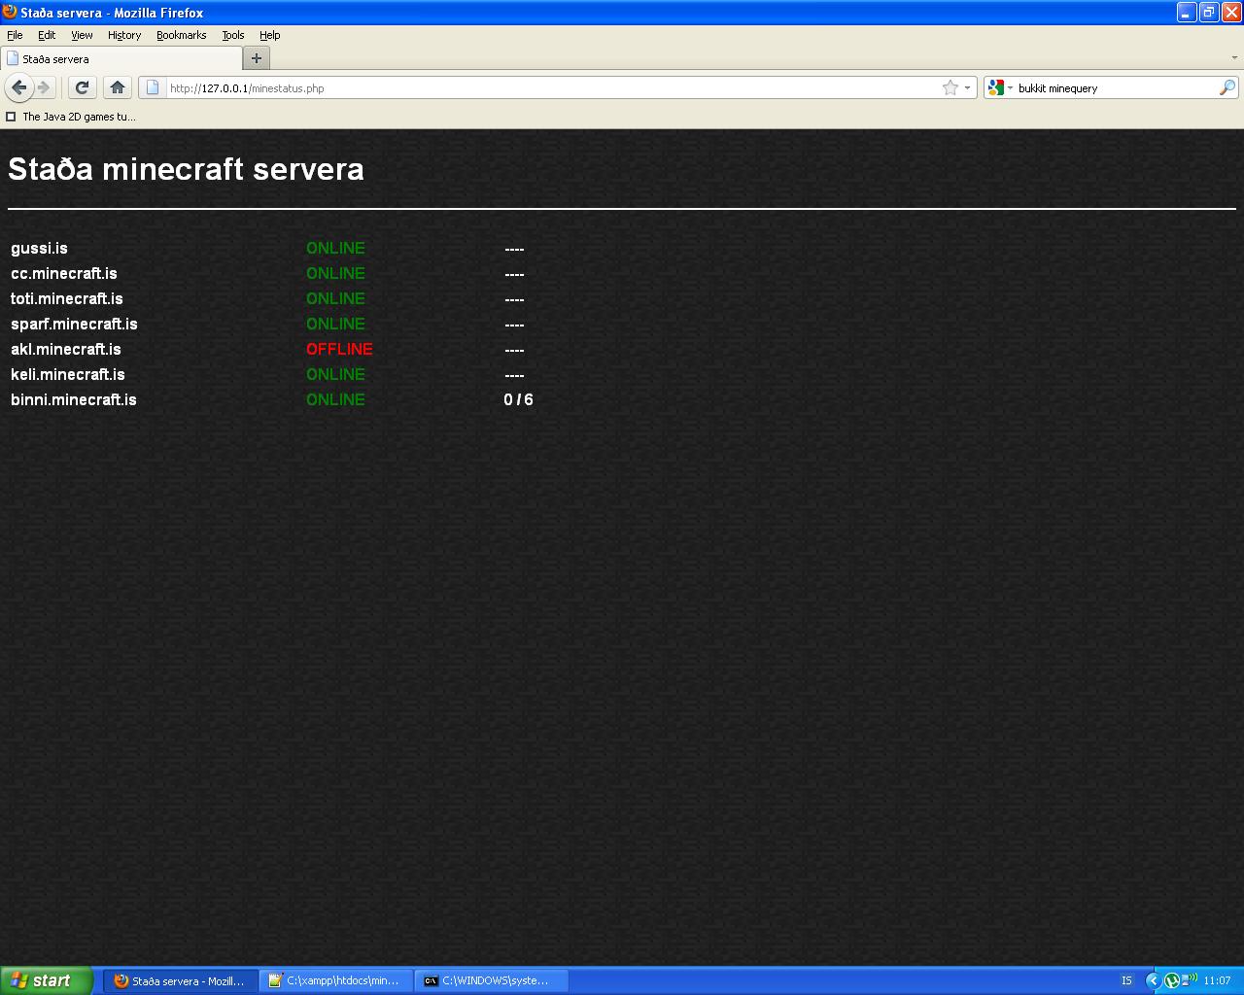Click the search magnifier icon

[x=1227, y=87]
